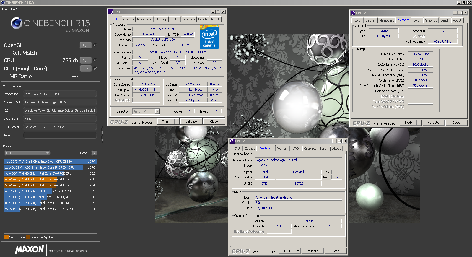Click Close button in Memory window
The image size is (472, 257).
pos(456,123)
